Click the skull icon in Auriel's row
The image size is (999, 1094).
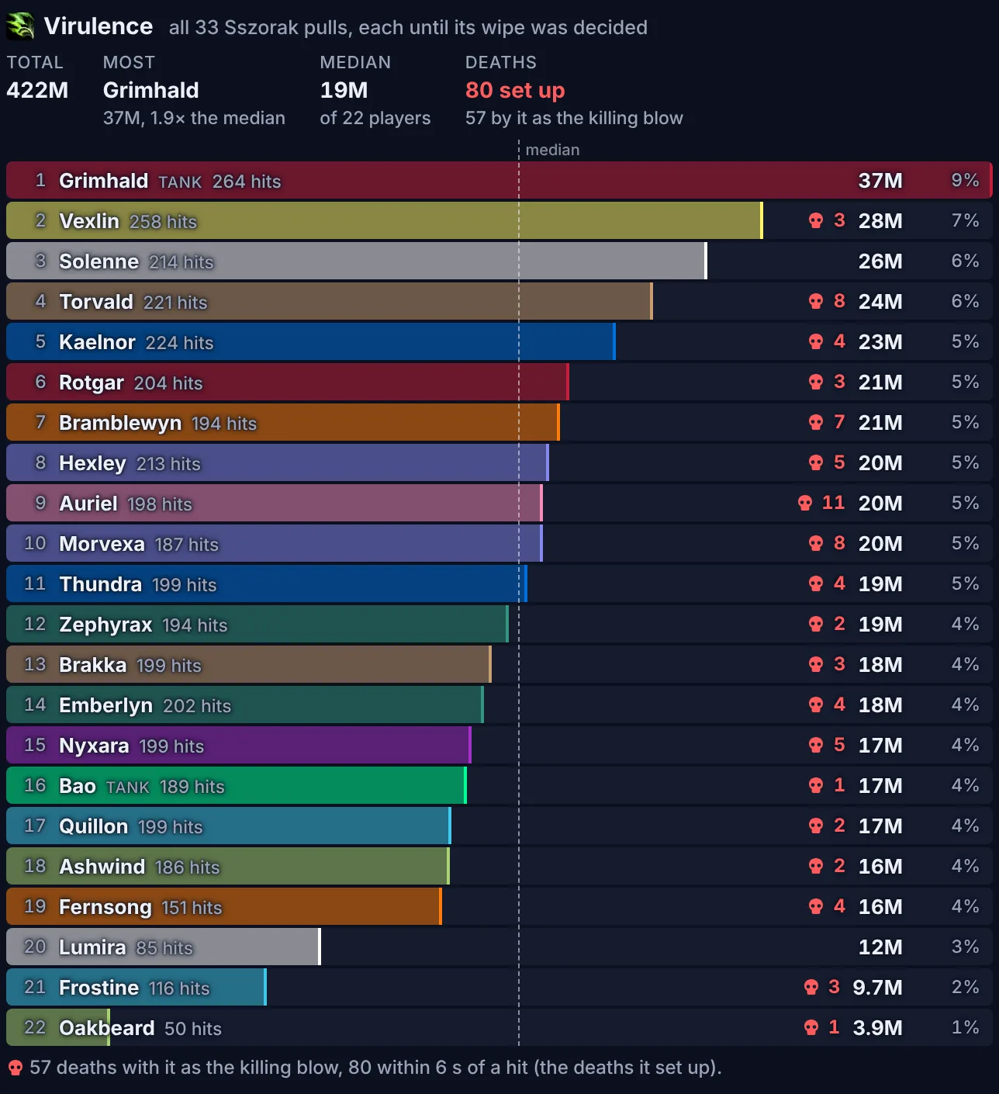coord(805,503)
